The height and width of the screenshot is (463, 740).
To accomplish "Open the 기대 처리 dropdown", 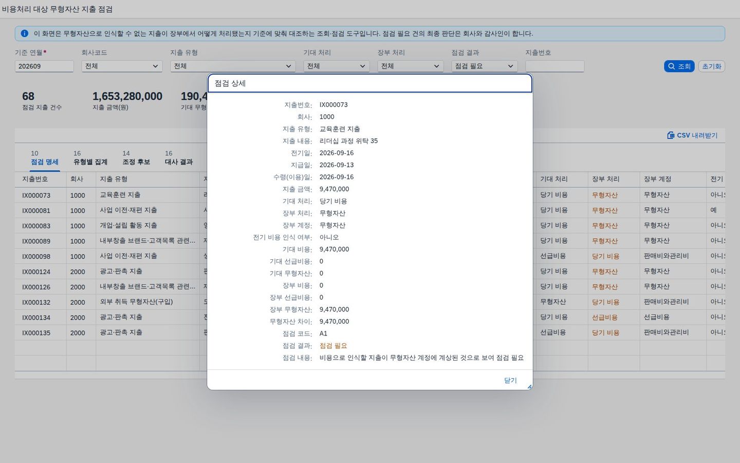I will [336, 66].
